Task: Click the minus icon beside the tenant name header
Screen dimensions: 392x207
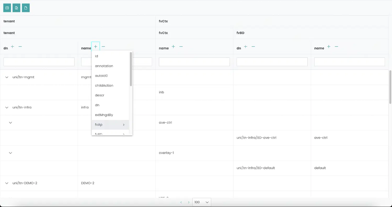Action: [x=103, y=46]
